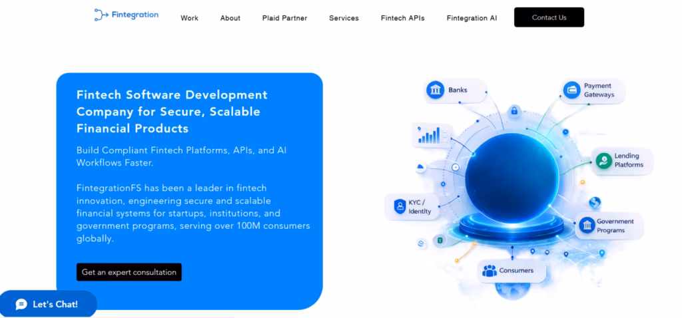Viewport: 682px width, 318px height.
Task: Click the Government Programs label
Action: 615,226
